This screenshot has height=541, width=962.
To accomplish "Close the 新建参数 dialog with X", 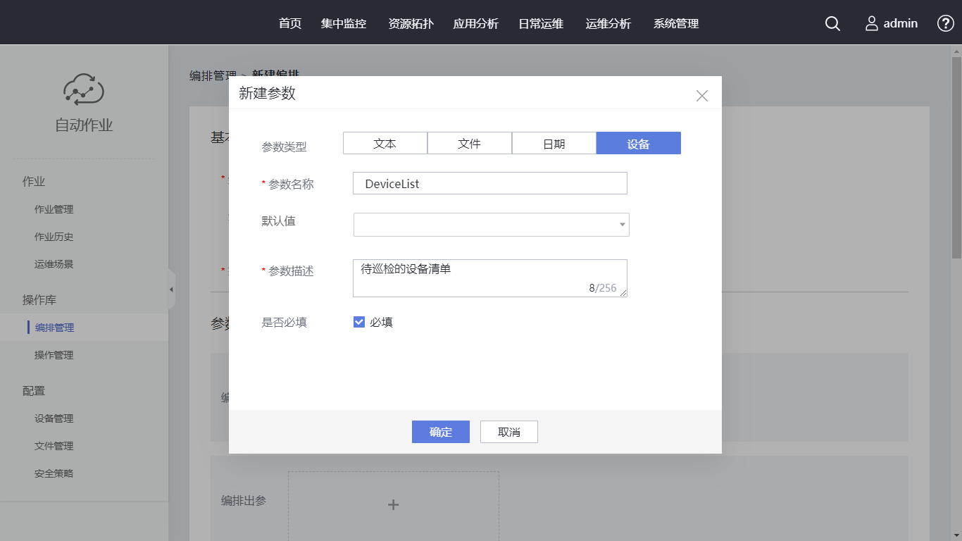I will tap(701, 96).
